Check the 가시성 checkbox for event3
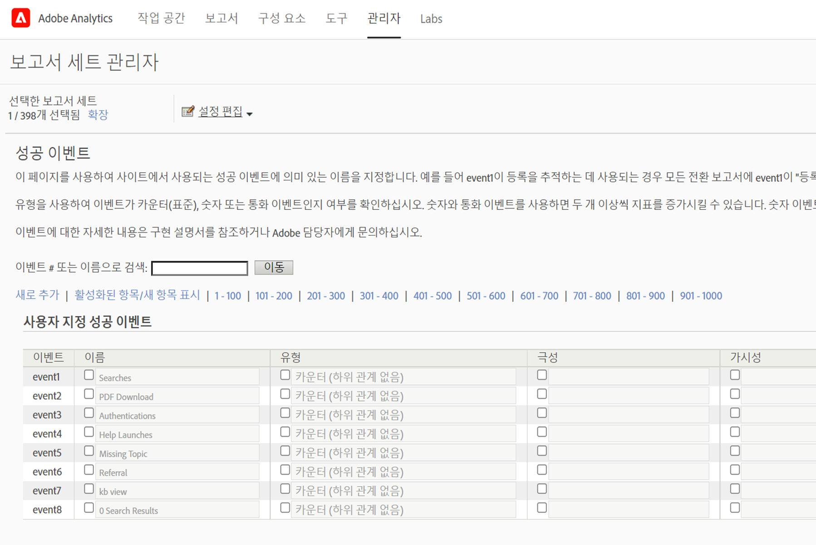 coord(735,414)
